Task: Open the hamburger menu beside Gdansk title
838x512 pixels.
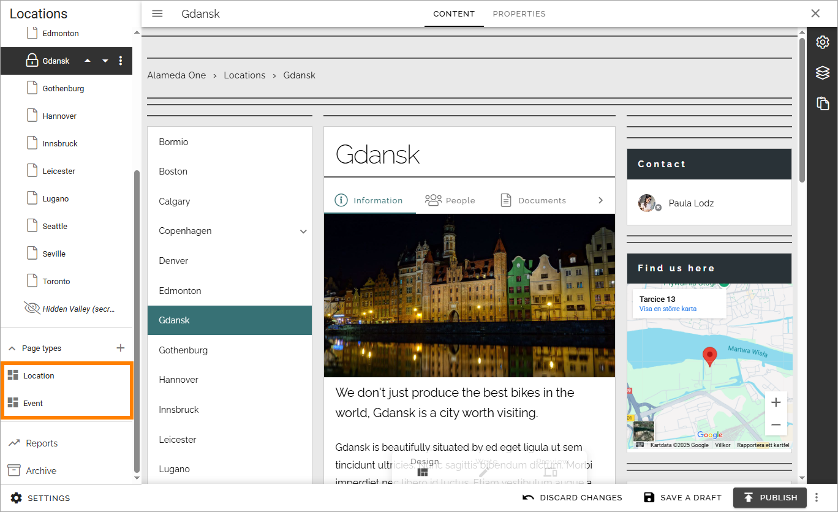Action: click(157, 13)
